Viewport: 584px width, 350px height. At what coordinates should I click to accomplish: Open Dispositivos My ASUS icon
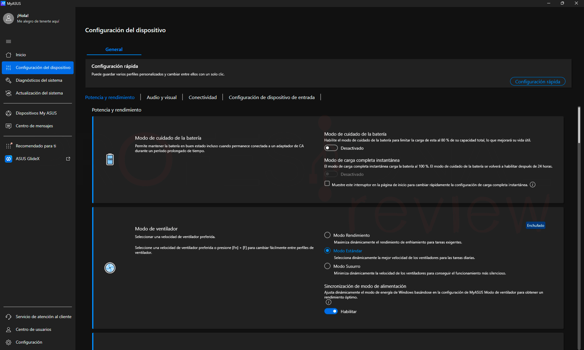point(9,113)
